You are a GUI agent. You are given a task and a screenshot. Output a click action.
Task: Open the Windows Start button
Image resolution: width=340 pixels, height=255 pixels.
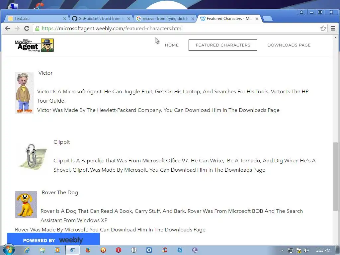(x=9, y=250)
